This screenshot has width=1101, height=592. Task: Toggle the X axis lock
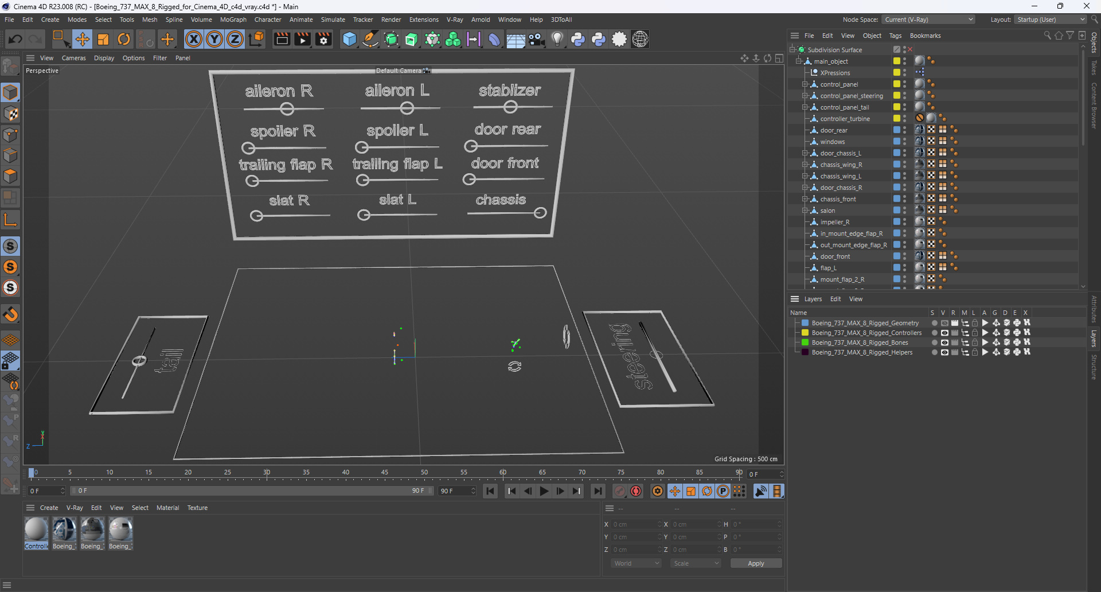click(x=194, y=39)
